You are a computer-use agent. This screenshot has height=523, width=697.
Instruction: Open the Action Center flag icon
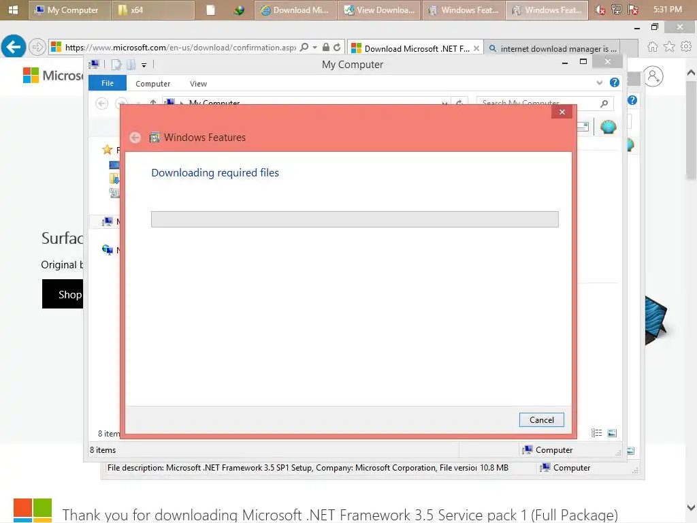click(x=633, y=10)
